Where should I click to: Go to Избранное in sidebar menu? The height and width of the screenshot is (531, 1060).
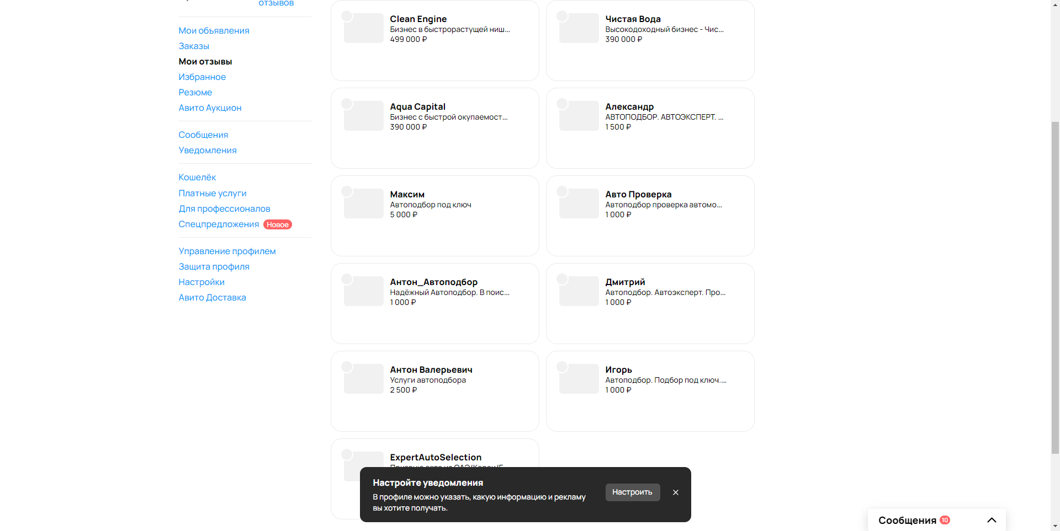click(202, 77)
